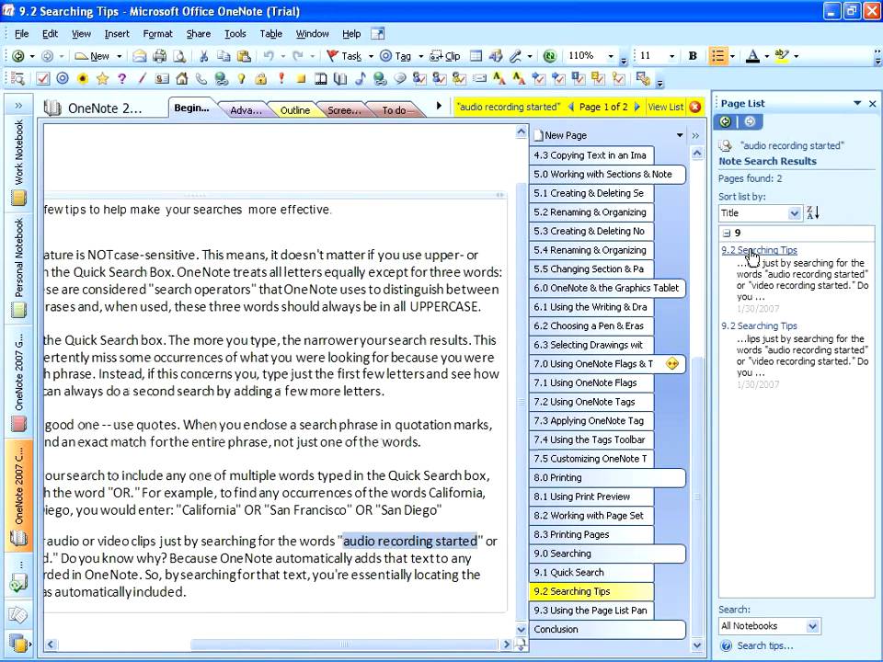Viewport: 883px width, 662px height.
Task: Toggle Bold formatting button
Action: [x=693, y=56]
